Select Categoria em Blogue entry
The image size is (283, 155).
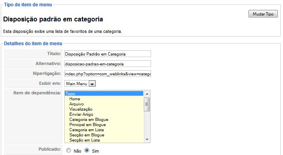tap(104, 119)
